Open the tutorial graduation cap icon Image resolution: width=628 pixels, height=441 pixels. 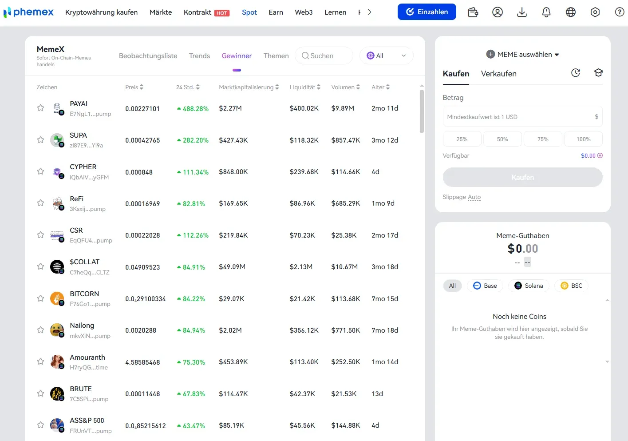coord(598,73)
